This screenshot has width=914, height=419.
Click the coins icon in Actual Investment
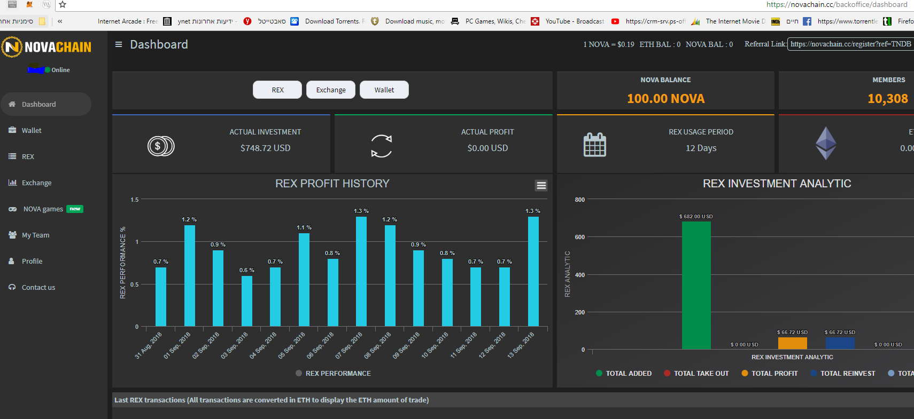click(x=161, y=146)
